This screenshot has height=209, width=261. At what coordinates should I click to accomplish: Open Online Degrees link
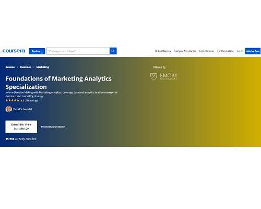click(x=163, y=51)
